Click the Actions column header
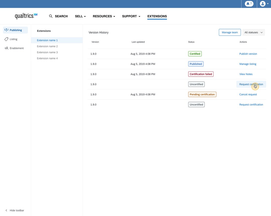This screenshot has width=271, height=216. pos(243,42)
